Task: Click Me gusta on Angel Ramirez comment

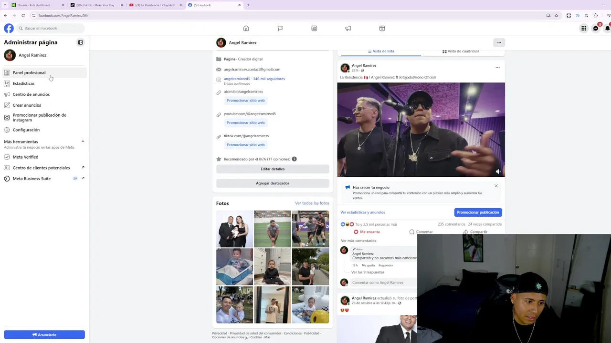Action: 368,265
